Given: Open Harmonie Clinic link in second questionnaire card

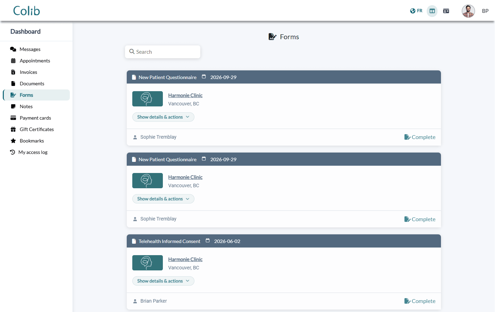Looking at the screenshot, I should click(x=185, y=177).
